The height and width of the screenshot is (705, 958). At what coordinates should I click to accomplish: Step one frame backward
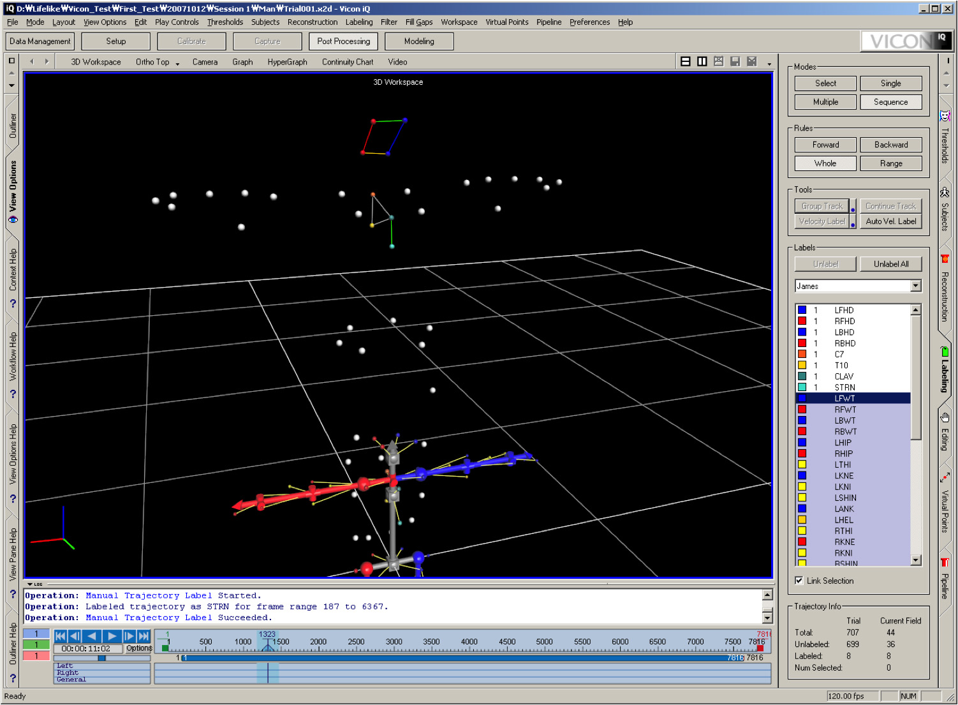(75, 636)
